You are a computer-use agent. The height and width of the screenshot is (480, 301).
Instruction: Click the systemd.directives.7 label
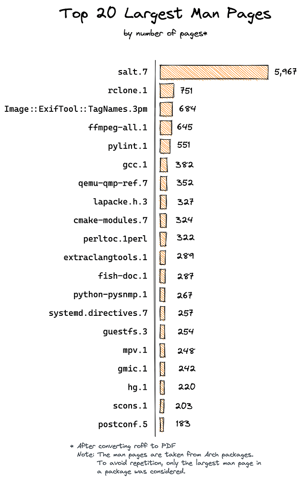pyautogui.click(x=98, y=313)
